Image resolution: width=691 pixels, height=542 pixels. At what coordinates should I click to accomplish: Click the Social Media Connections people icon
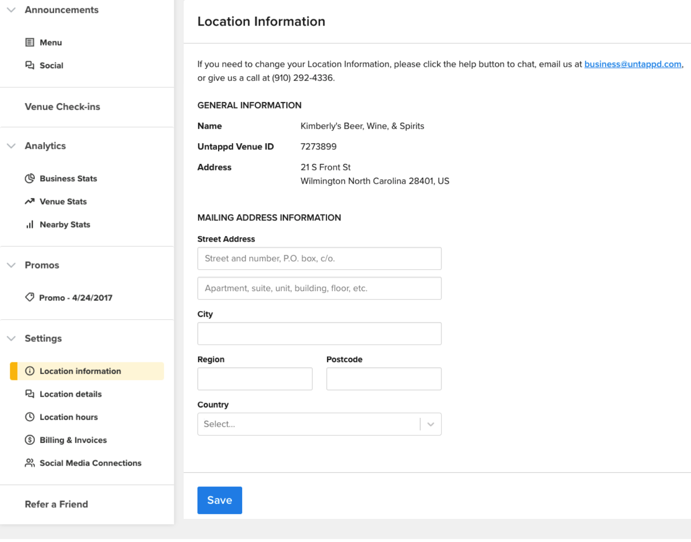[x=30, y=463]
